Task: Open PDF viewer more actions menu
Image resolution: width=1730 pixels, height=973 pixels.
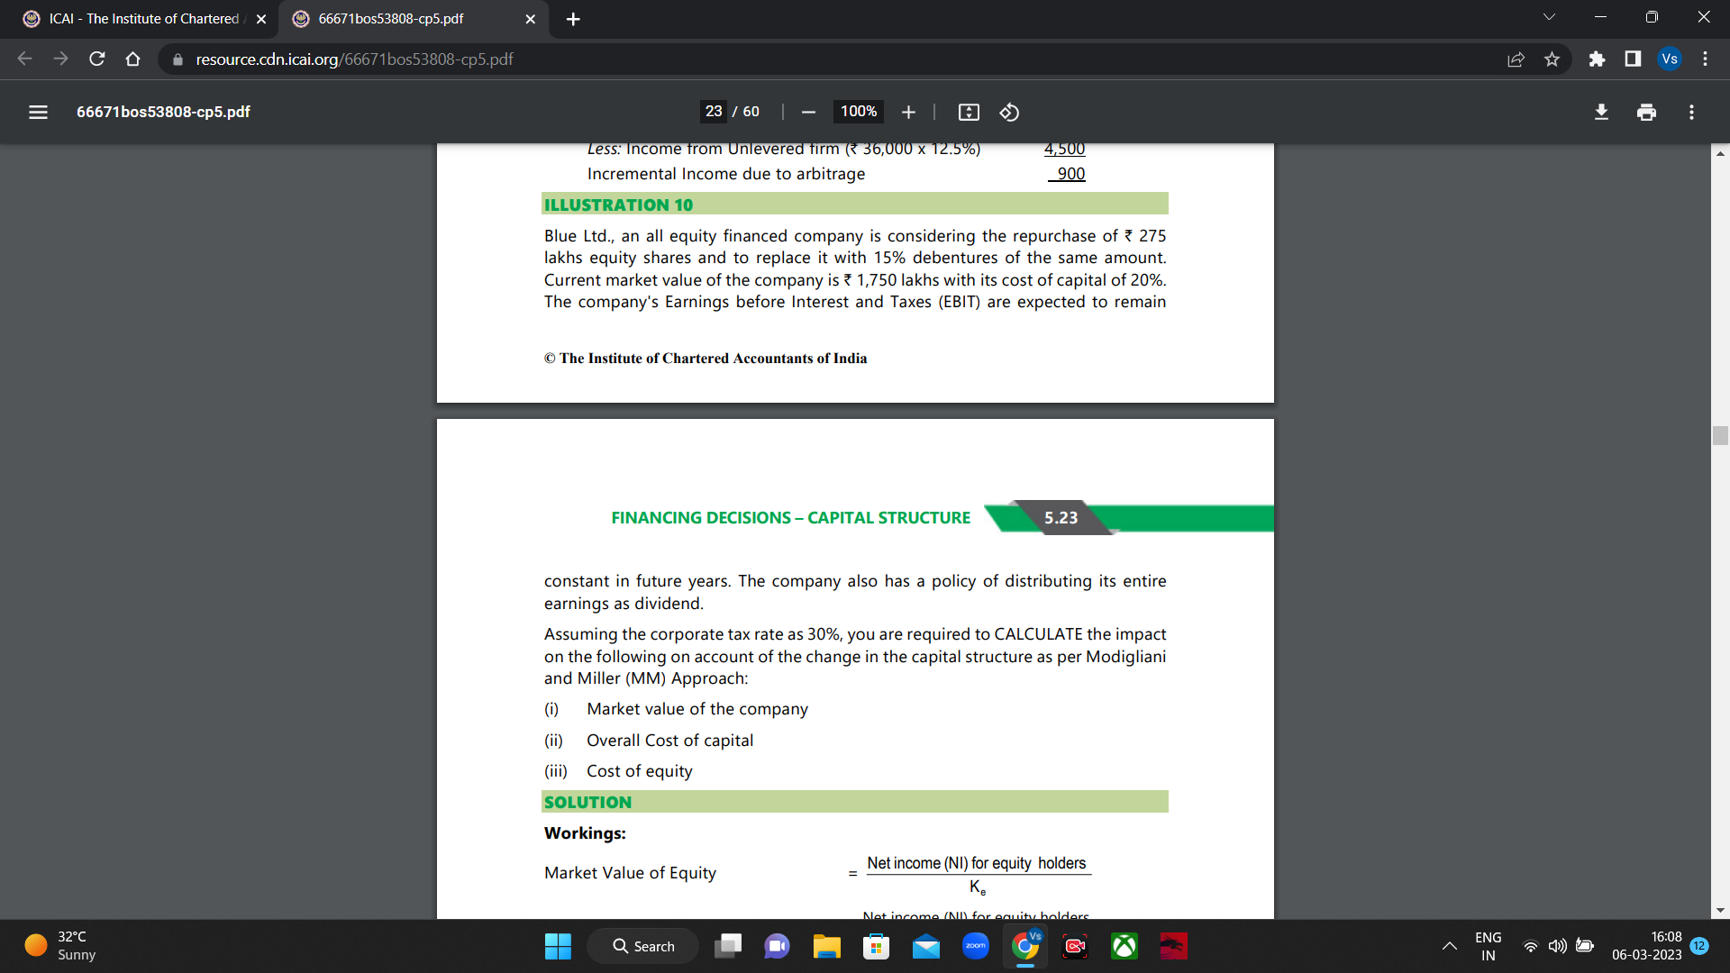Action: [1691, 112]
